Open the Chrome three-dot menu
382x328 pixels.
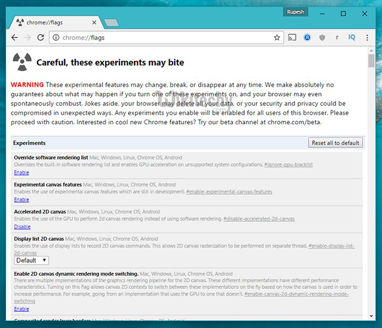point(367,37)
